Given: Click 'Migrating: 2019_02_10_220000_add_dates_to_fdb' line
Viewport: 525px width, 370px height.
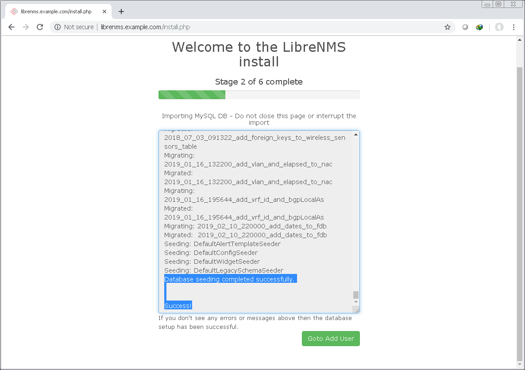Looking at the screenshot, I should 245,226.
